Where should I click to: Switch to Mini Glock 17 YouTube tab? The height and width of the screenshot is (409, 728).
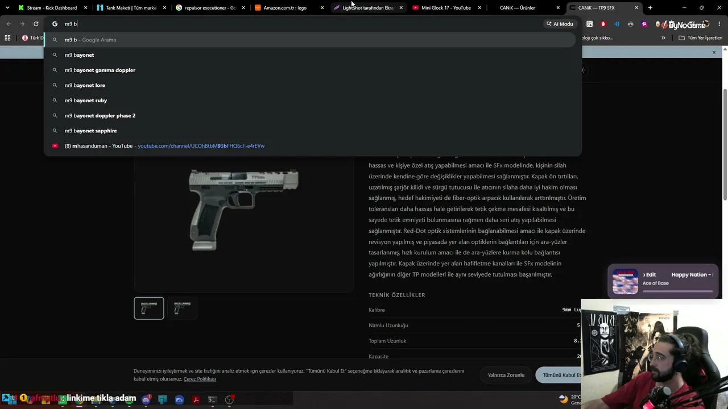(445, 8)
